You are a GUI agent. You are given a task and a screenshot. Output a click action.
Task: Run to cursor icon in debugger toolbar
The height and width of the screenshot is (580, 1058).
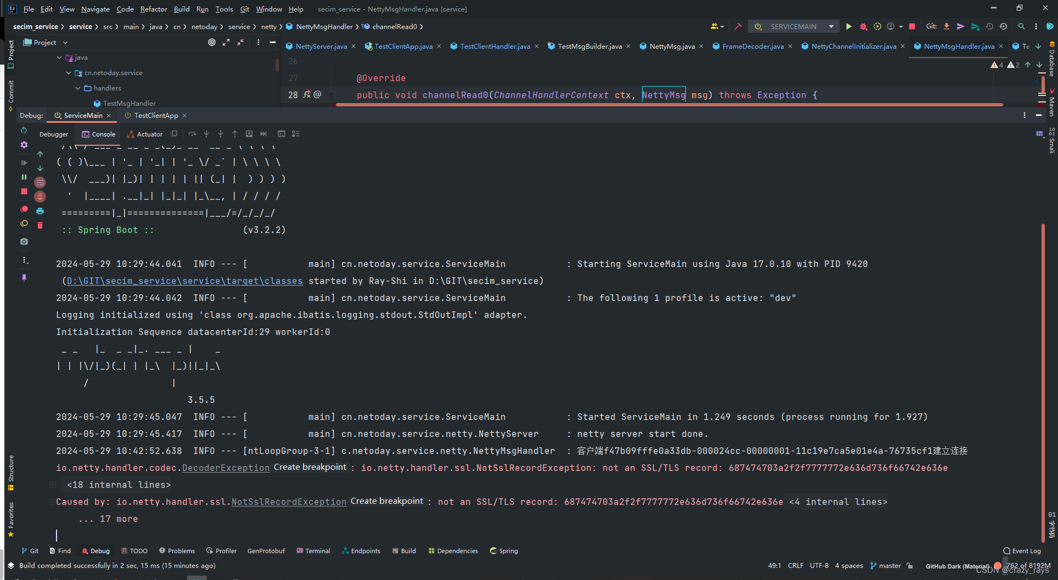[263, 134]
